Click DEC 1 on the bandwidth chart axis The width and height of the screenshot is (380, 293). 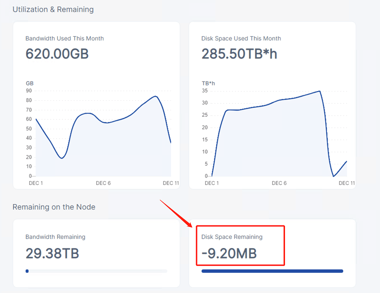[x=36, y=183]
